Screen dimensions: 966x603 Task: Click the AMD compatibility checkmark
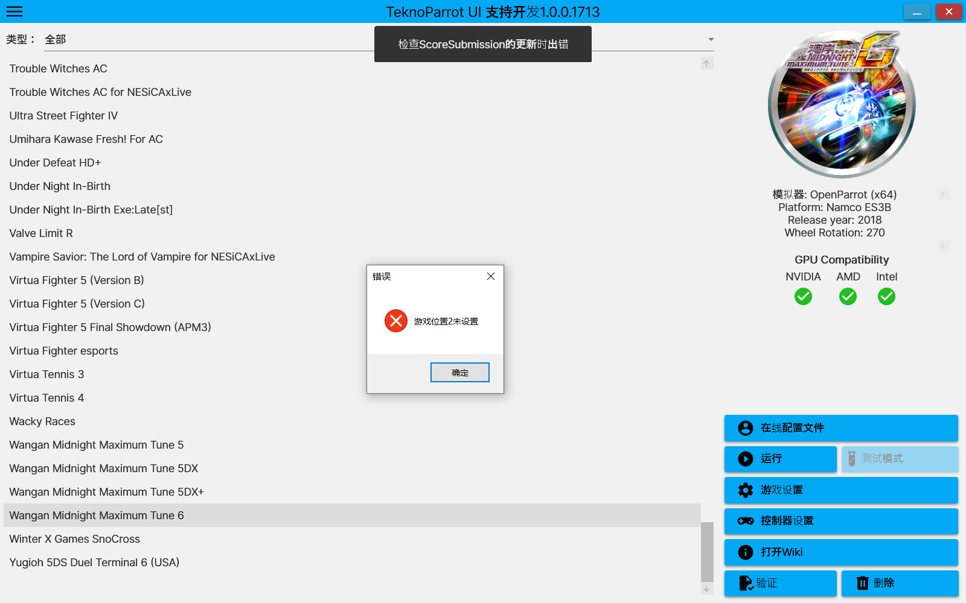pos(848,297)
